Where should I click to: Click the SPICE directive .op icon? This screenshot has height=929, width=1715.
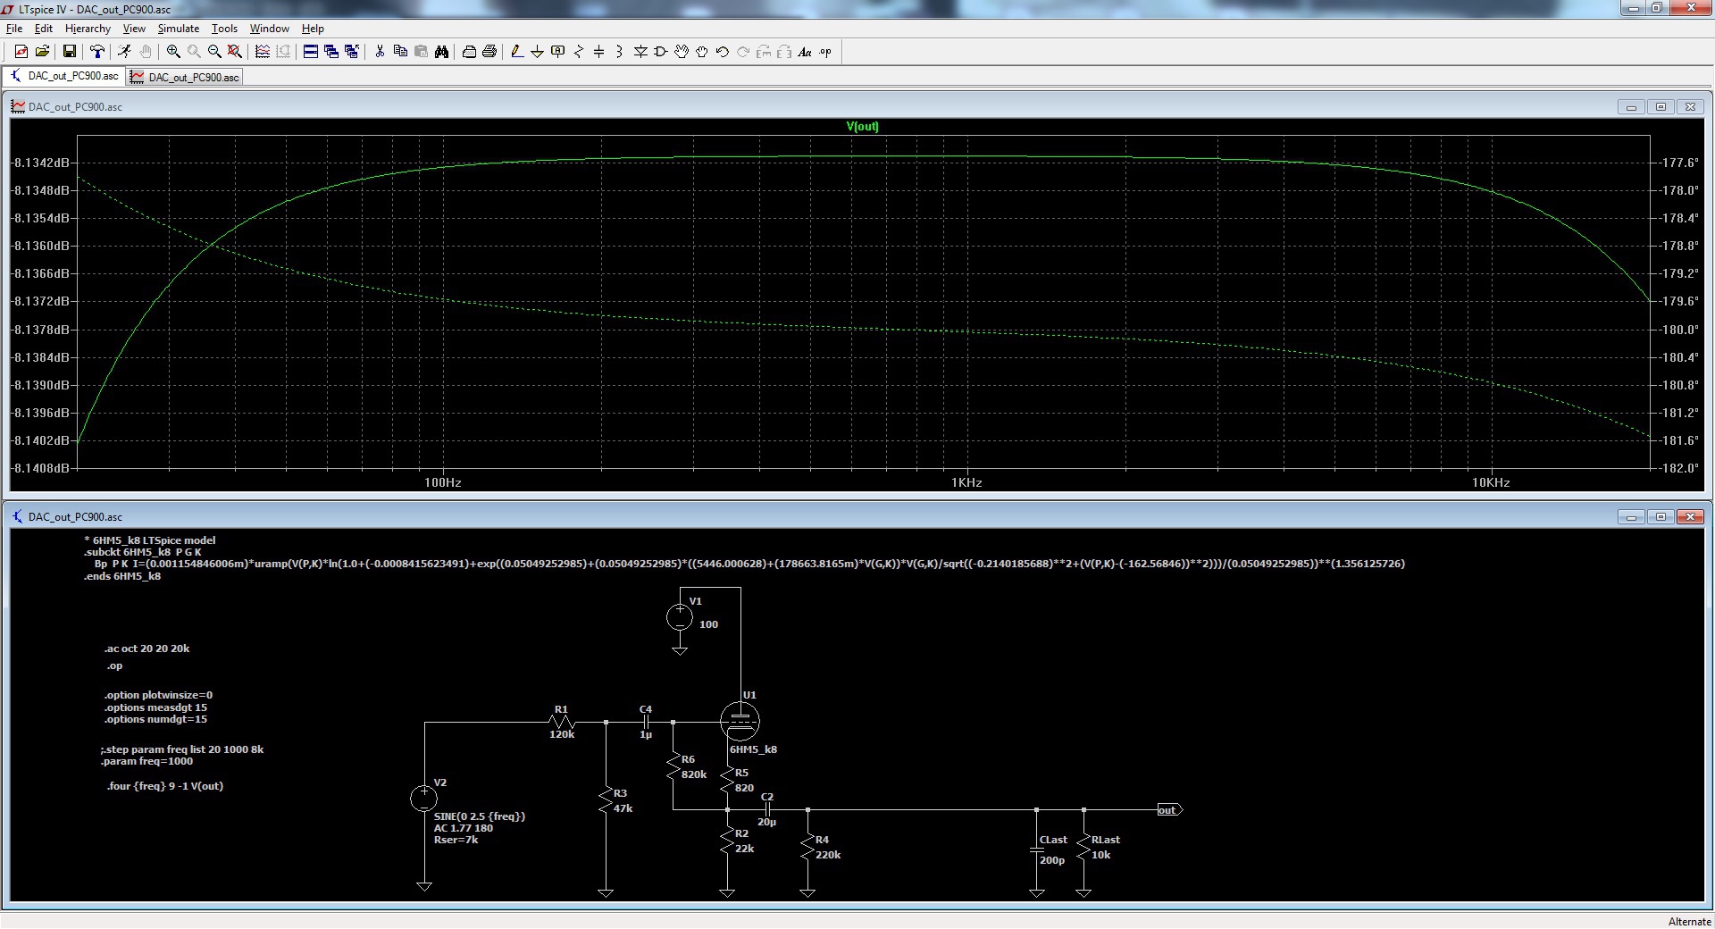(825, 52)
